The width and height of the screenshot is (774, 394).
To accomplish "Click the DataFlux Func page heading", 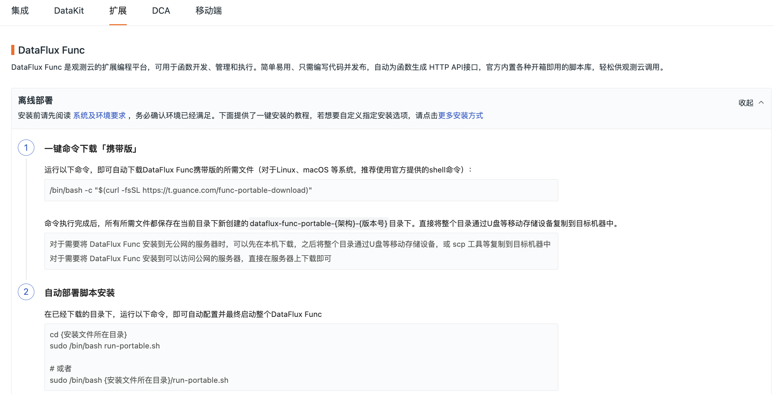I will pyautogui.click(x=51, y=50).
